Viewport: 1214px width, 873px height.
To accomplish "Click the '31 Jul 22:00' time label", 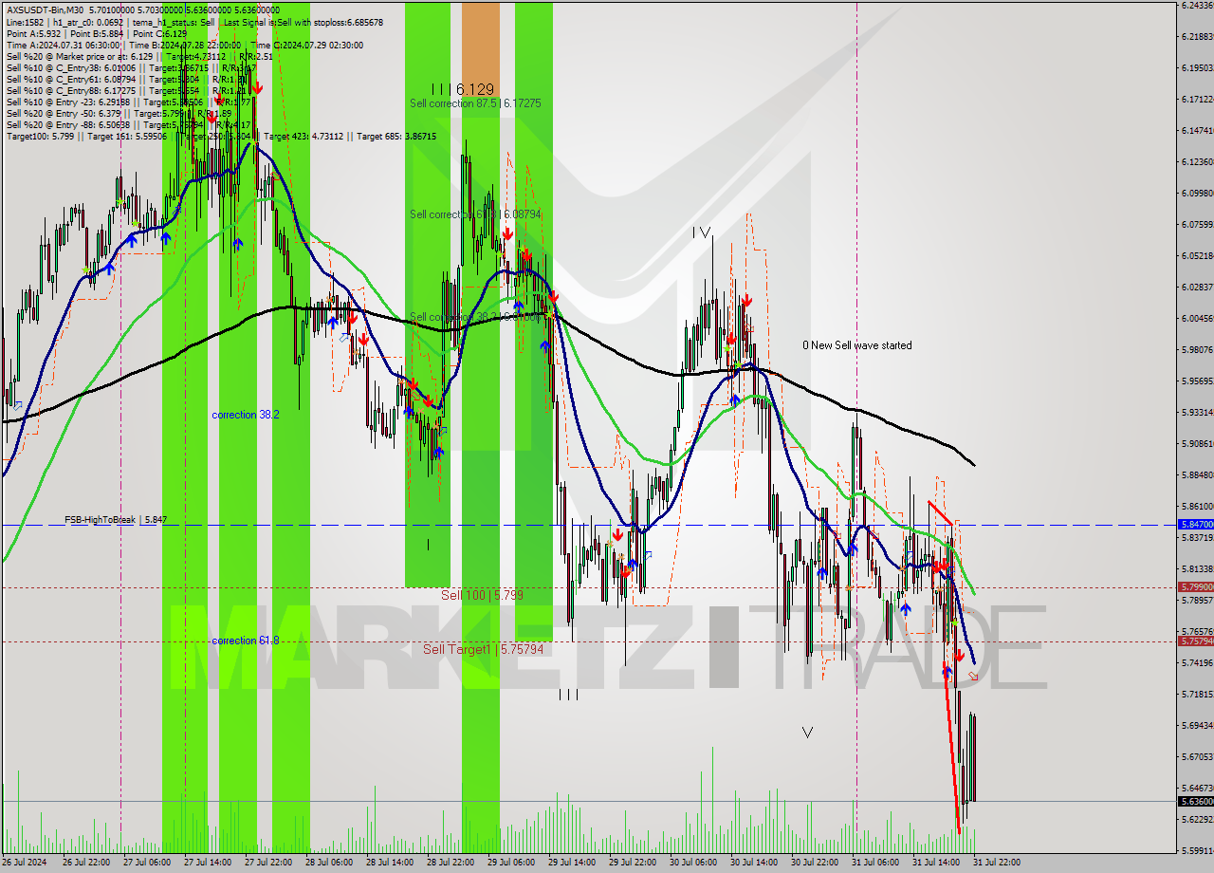I will (x=996, y=863).
